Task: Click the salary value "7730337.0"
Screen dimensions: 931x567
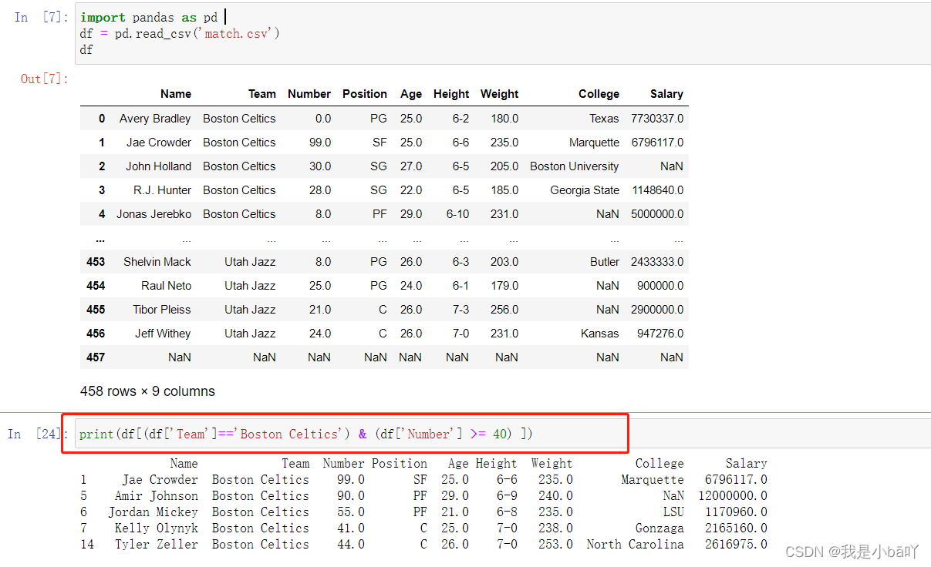Action: (x=657, y=119)
